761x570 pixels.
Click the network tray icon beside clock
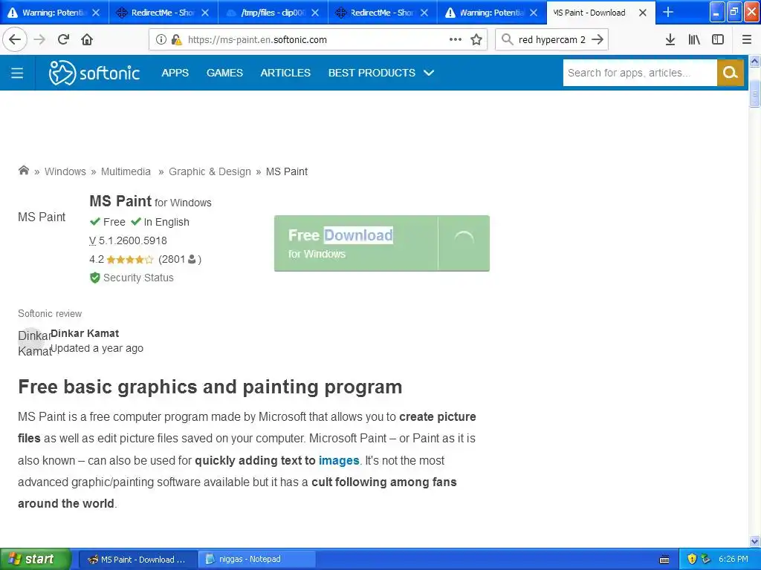coord(706,559)
